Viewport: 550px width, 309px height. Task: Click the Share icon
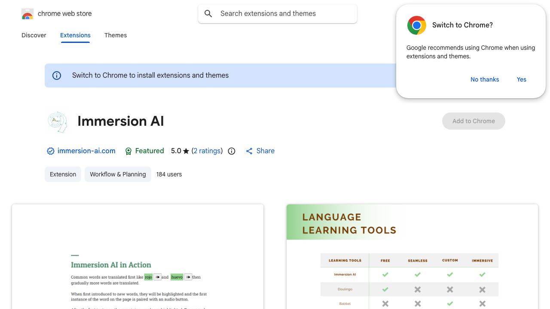[x=249, y=151]
